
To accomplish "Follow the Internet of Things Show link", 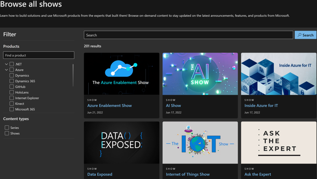I will (x=188, y=174).
